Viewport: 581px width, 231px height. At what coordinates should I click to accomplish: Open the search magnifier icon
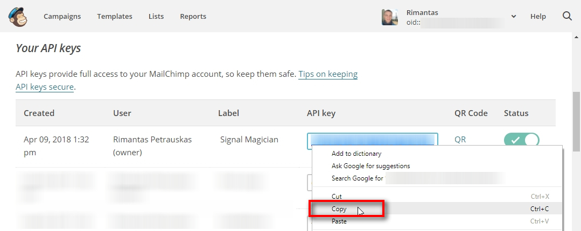pyautogui.click(x=567, y=16)
